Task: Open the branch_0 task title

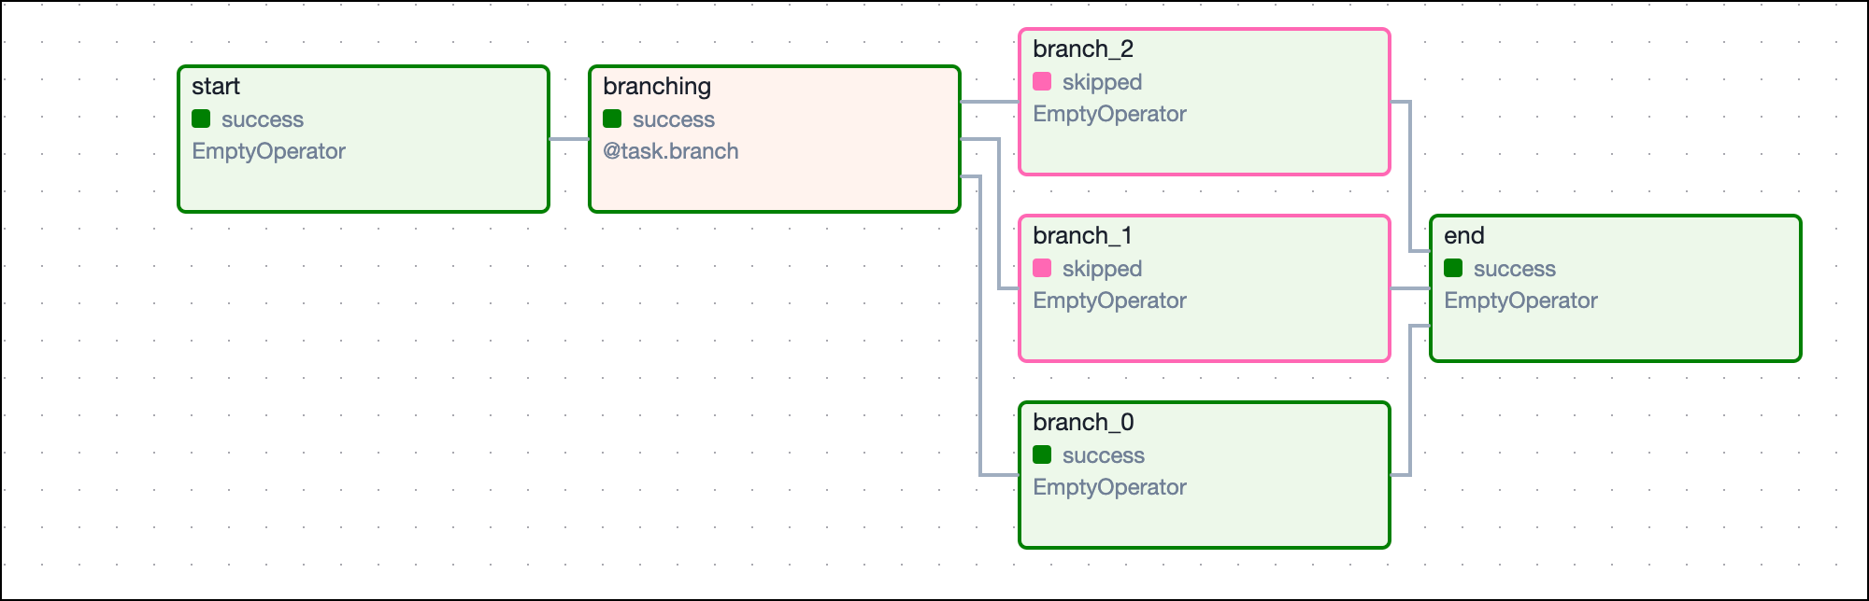Action: (1083, 423)
